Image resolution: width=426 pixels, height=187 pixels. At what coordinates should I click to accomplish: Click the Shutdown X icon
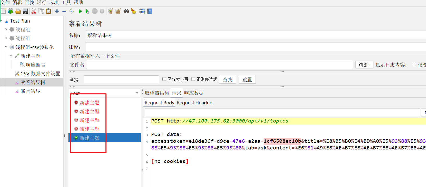point(102,11)
